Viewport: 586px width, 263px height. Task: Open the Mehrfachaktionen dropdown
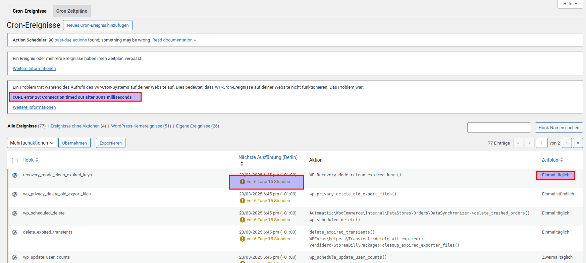point(32,143)
